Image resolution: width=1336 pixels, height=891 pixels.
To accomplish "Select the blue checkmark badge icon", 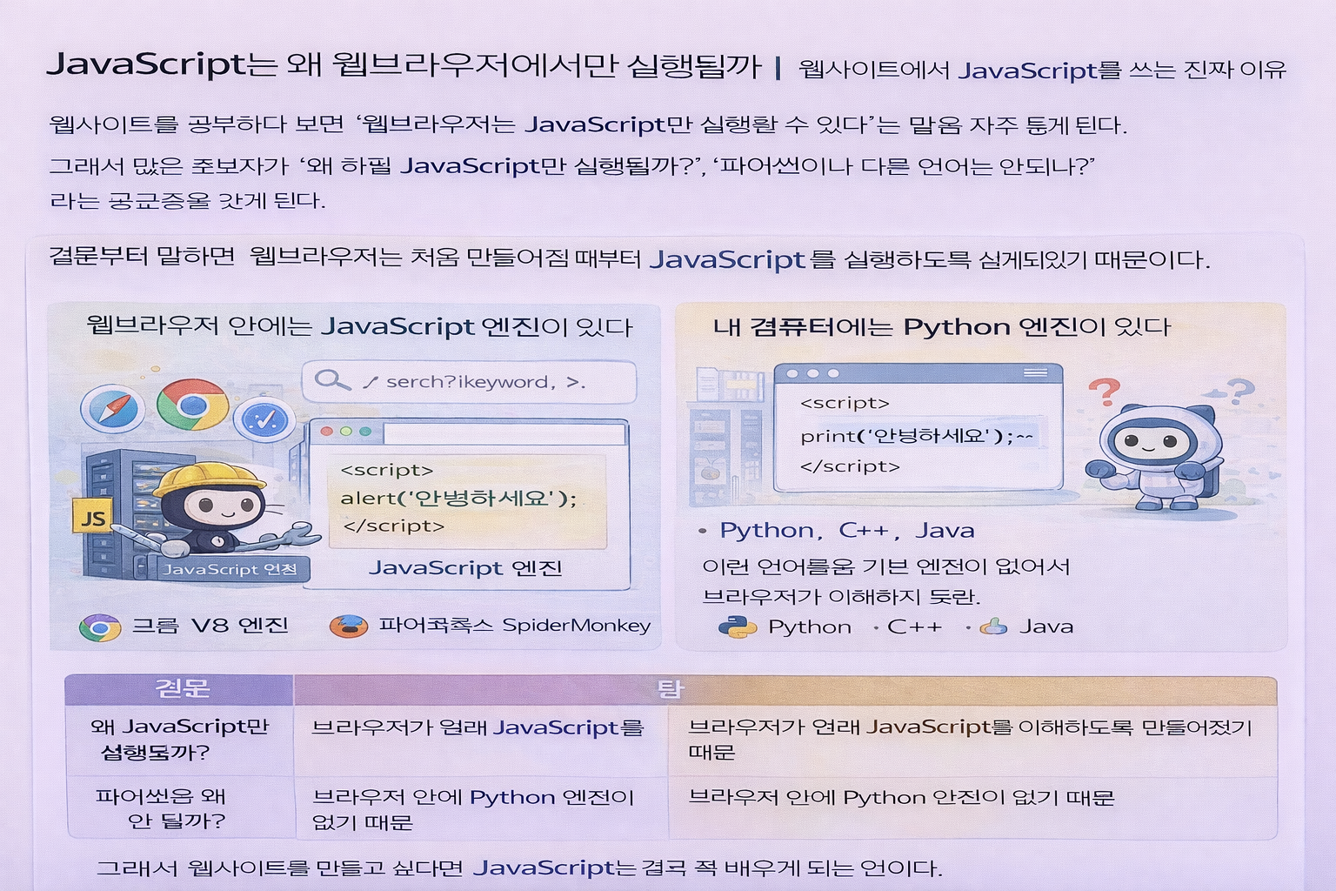I will pyautogui.click(x=265, y=420).
